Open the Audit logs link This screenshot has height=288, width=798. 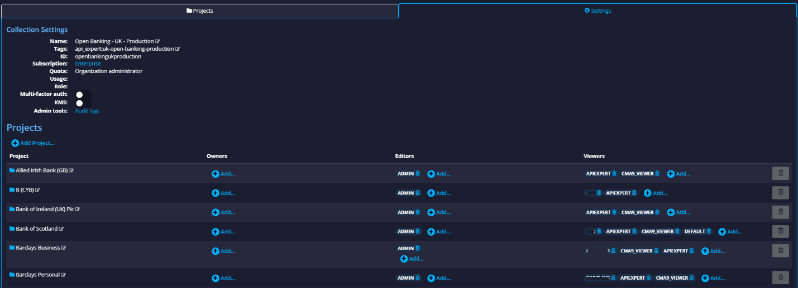point(87,111)
